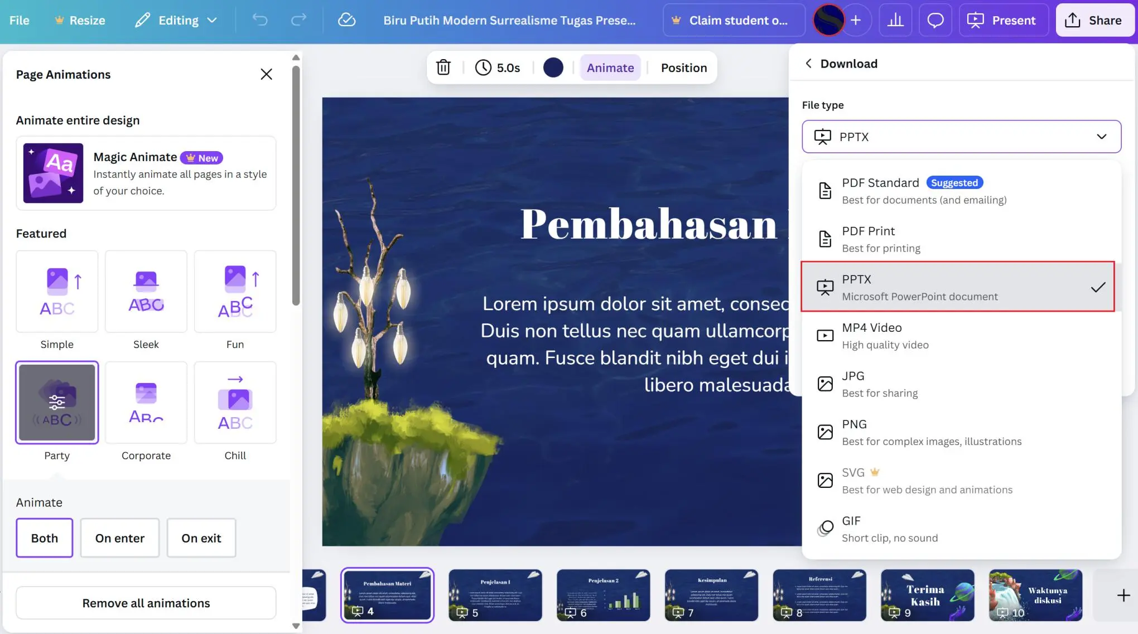
Task: Select slide 9 thumbnail titled Terima Kasih
Action: tap(927, 595)
